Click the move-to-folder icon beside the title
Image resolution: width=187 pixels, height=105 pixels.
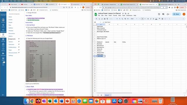[x=126, y=13]
